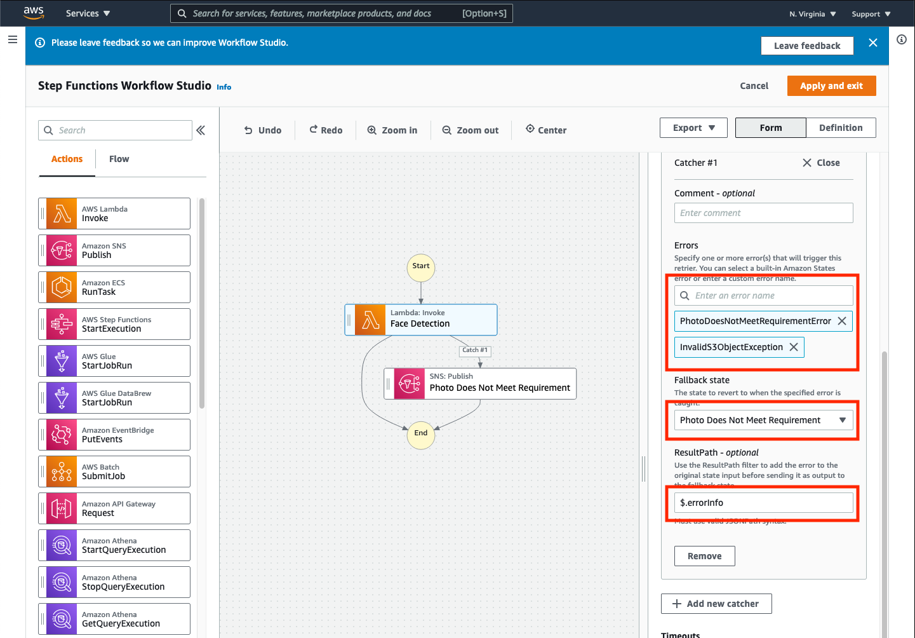Switch to Definition view
The width and height of the screenshot is (915, 638).
pos(841,128)
